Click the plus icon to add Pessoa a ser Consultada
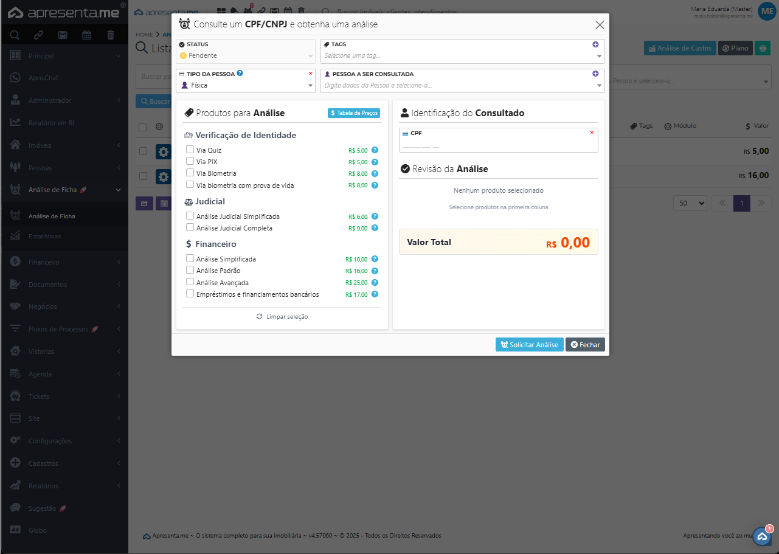The height and width of the screenshot is (554, 779). (595, 74)
